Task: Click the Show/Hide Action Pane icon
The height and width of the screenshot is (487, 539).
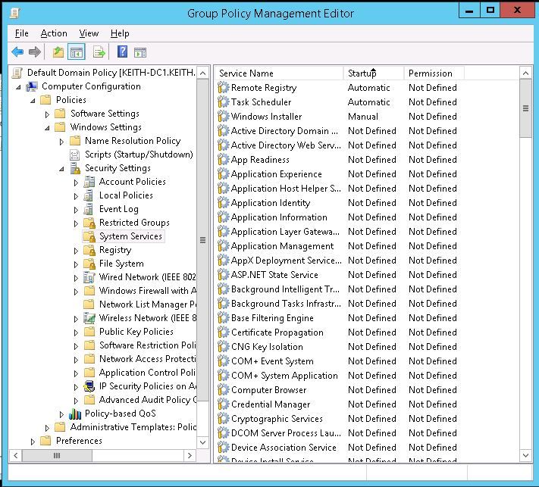Action: [x=140, y=52]
